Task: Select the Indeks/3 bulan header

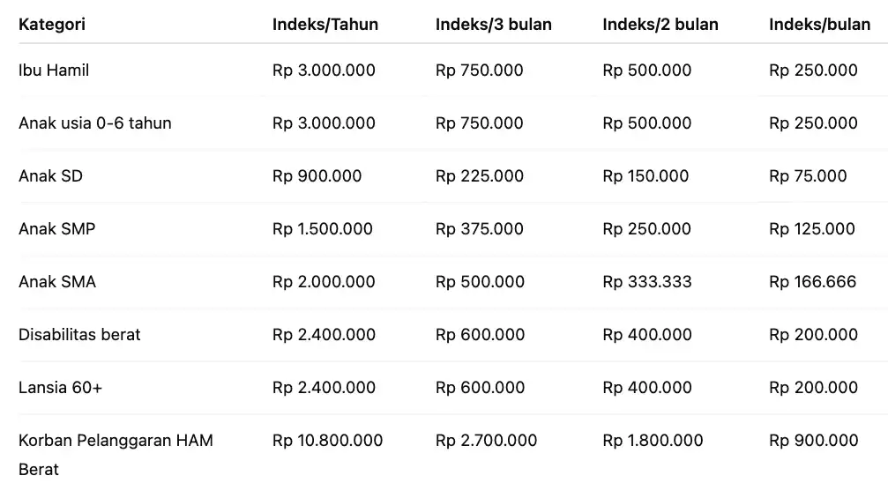Action: click(x=493, y=24)
